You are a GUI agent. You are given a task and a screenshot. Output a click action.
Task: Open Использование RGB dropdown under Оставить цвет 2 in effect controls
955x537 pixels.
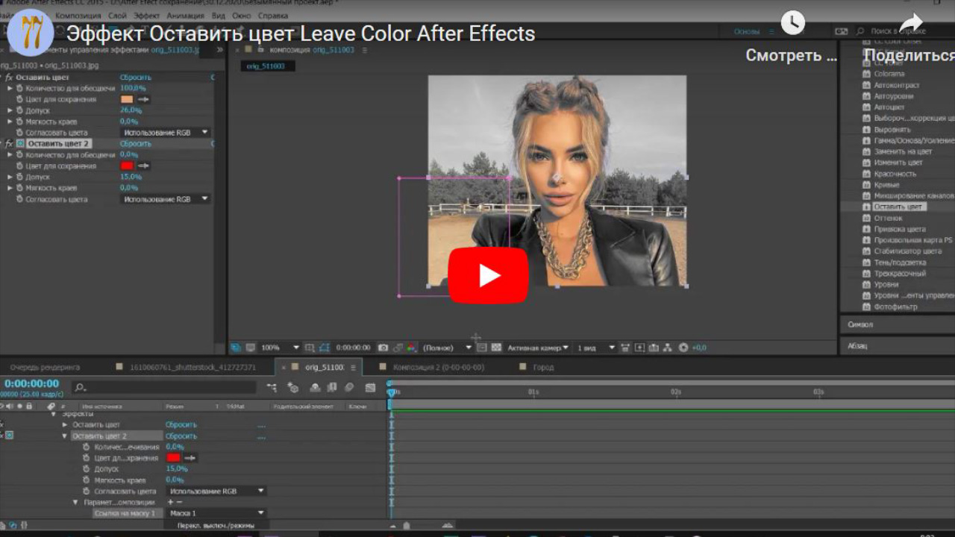point(166,199)
